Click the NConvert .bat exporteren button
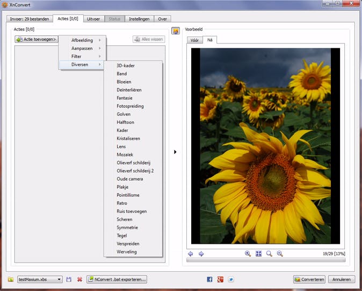 click(x=117, y=279)
